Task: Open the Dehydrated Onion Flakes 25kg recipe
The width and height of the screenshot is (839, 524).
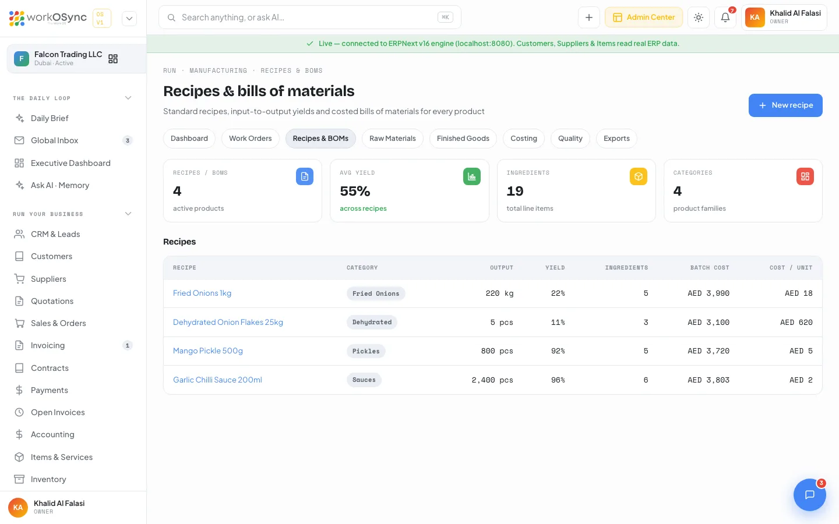Action: [x=228, y=322]
